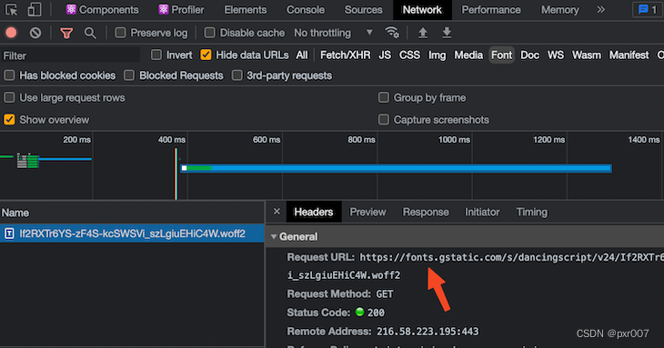The height and width of the screenshot is (348, 664).
Task: Enable Preserve log checkbox
Action: click(120, 33)
